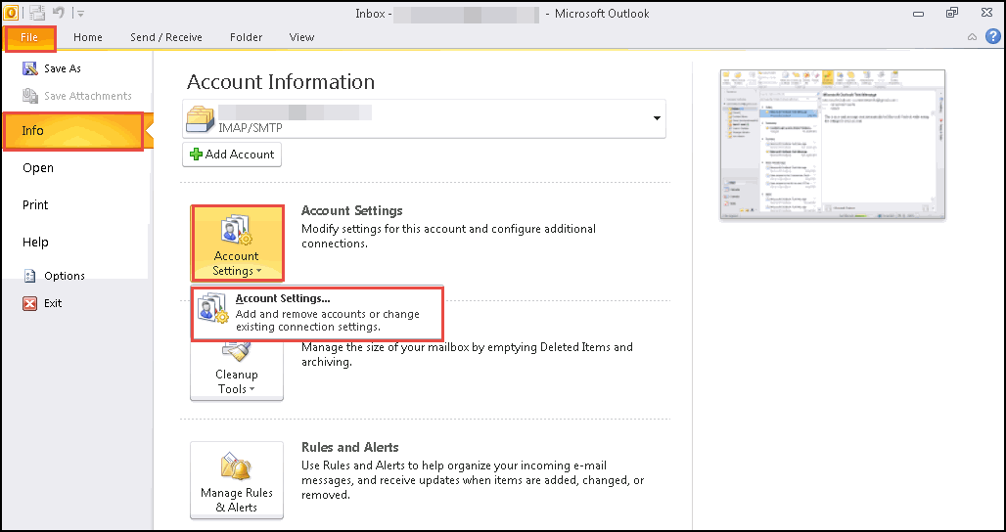Click the Outlook window preview thumbnail
Image resolution: width=1006 pixels, height=532 pixels.
click(x=832, y=146)
